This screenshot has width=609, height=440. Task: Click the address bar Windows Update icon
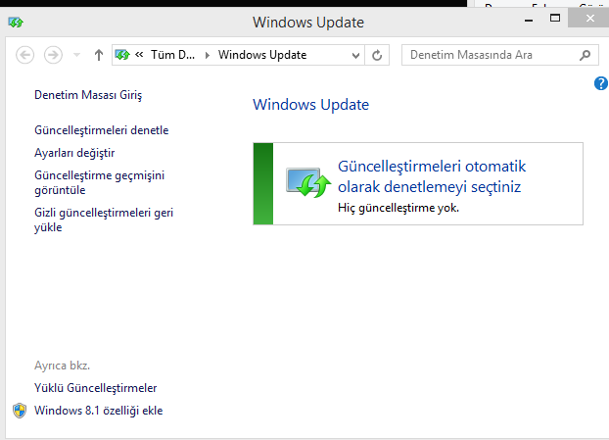[122, 55]
